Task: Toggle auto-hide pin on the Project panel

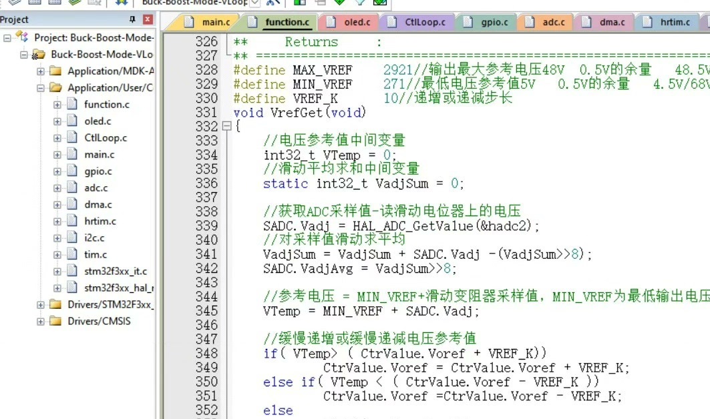Action: tap(132, 19)
